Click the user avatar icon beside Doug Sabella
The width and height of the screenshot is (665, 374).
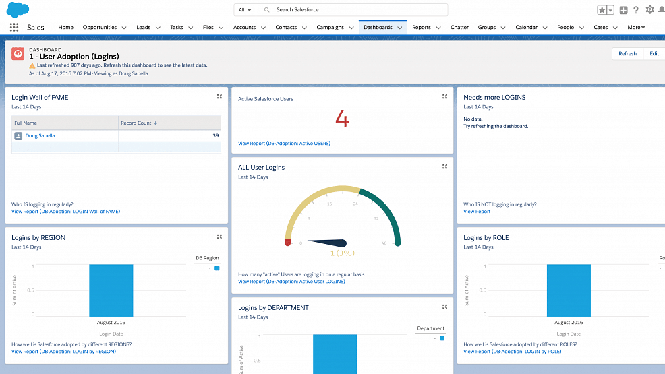18,136
